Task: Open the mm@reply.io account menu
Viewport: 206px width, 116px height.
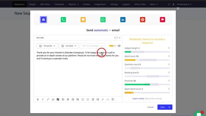Action: coord(184,4)
